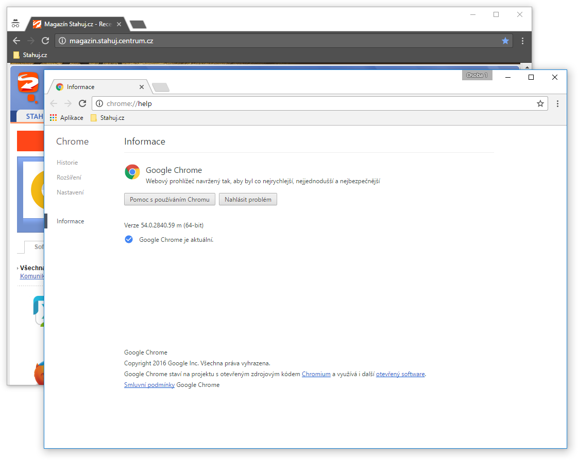The image size is (578, 460).
Task: Click forward arrow in Informace window
Action: tap(68, 103)
